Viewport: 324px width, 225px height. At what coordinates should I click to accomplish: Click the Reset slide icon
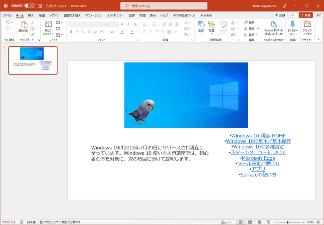pyautogui.click(x=58, y=28)
